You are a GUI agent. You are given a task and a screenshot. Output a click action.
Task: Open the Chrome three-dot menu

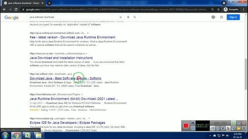point(244,9)
